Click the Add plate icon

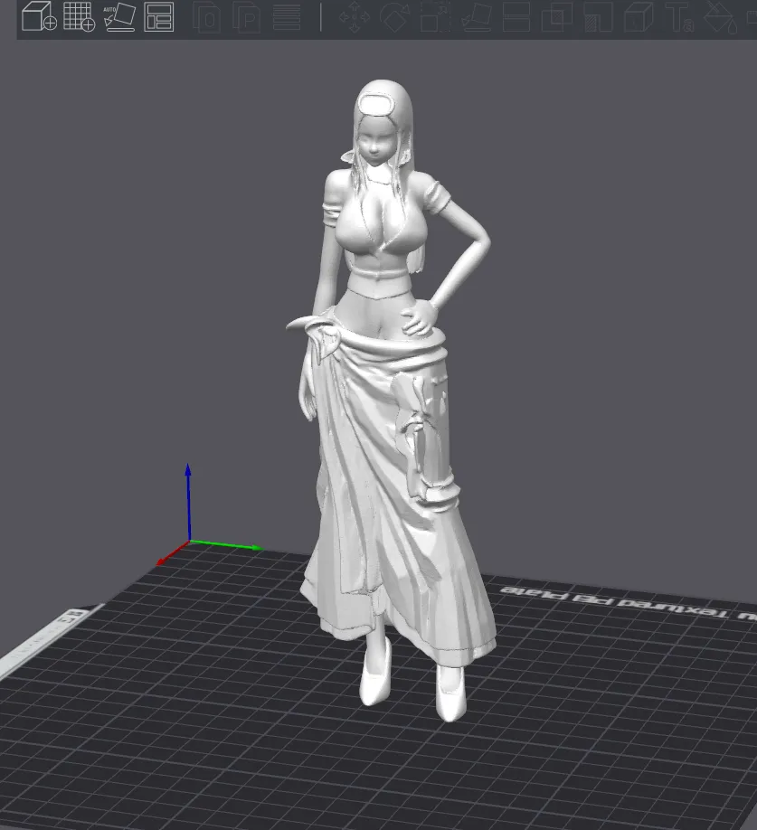point(80,18)
